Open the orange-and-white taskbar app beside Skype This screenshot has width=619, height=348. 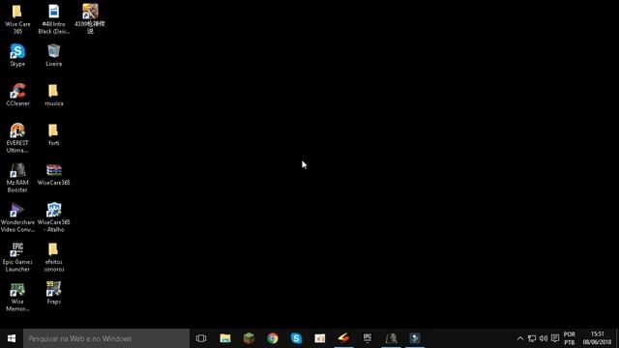click(x=320, y=338)
